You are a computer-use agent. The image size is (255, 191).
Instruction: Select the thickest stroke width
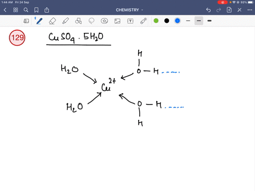pyautogui.click(x=209, y=21)
